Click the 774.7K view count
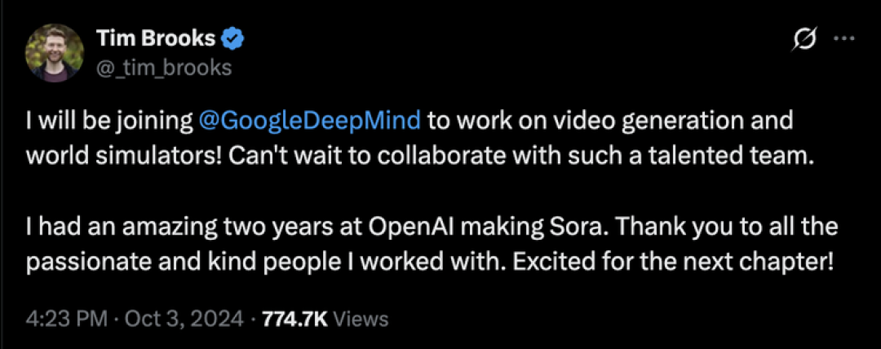 (295, 319)
